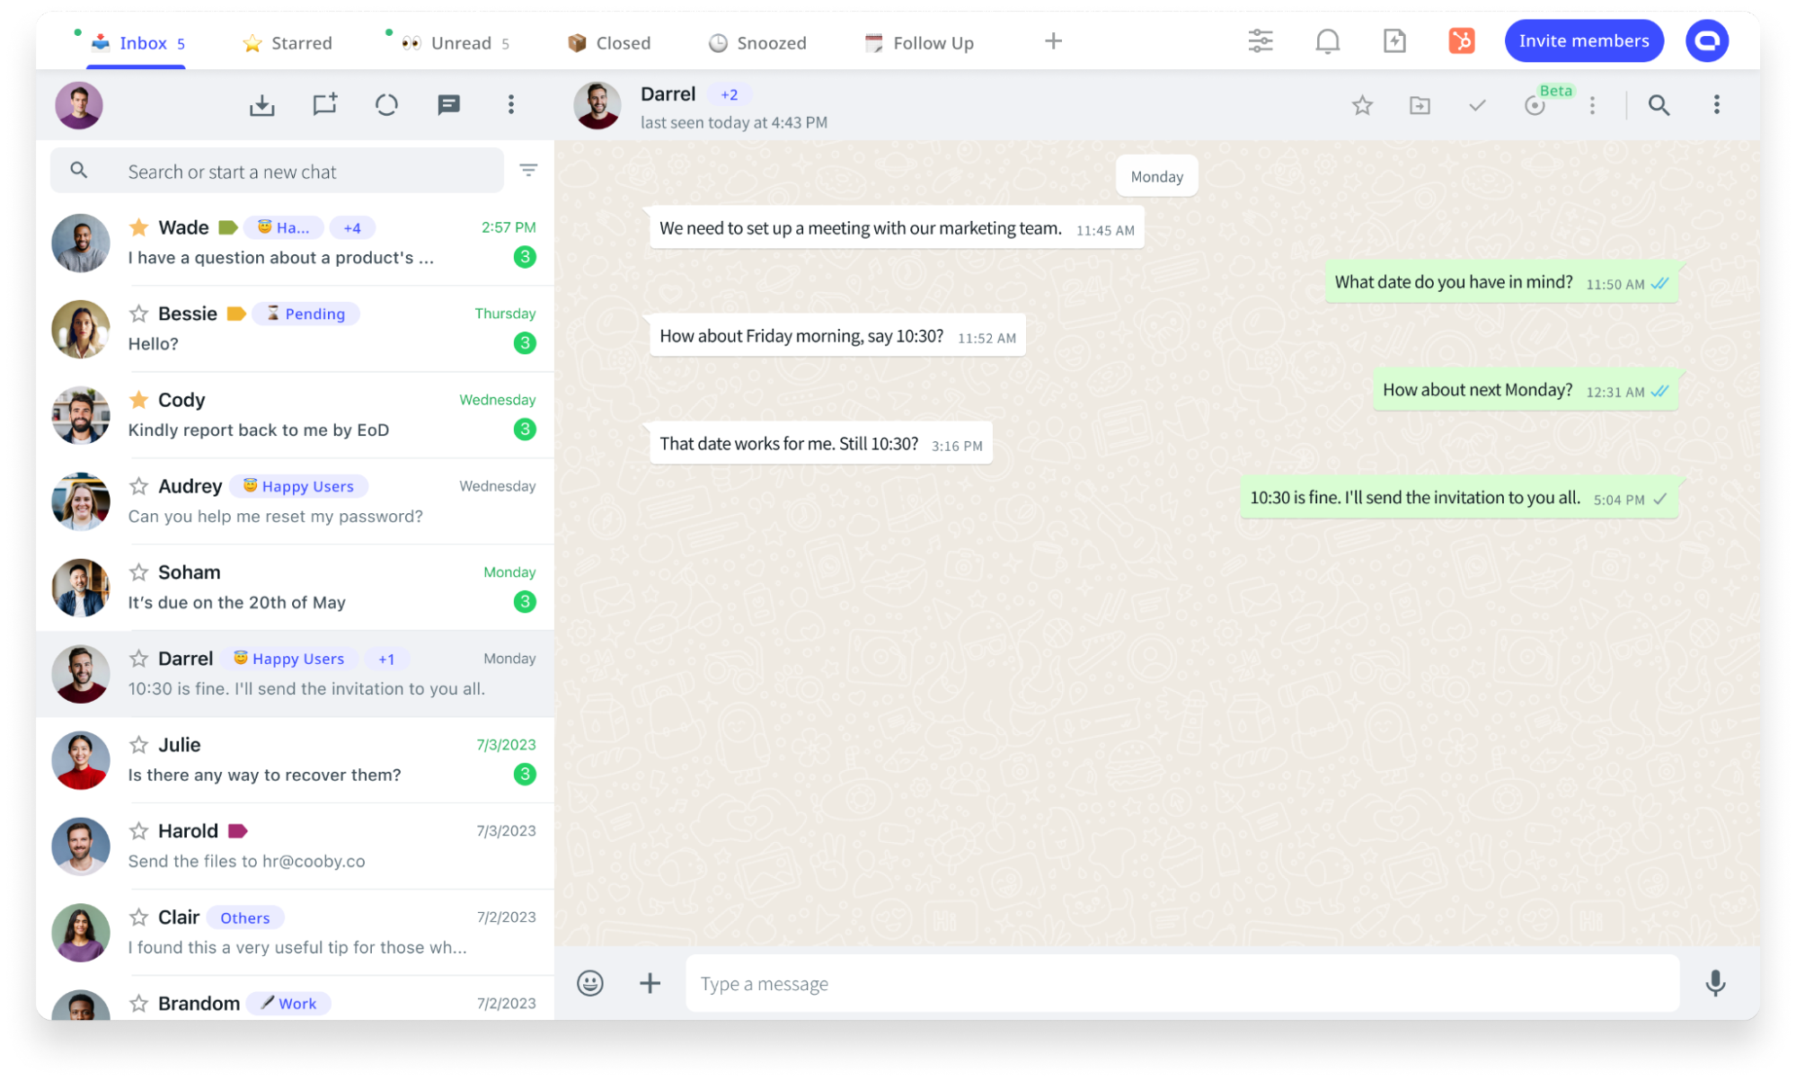Open the HubSpot integration icon
This screenshot has height=1081, width=1796.
1461,40
